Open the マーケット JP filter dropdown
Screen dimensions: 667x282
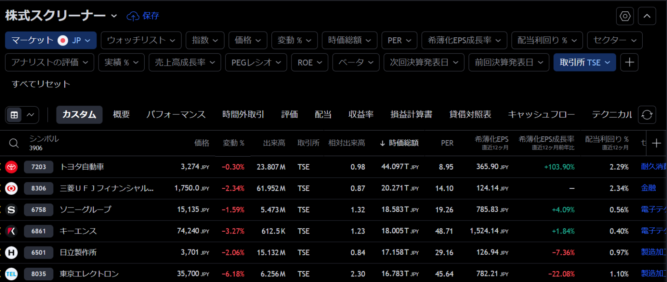(50, 40)
